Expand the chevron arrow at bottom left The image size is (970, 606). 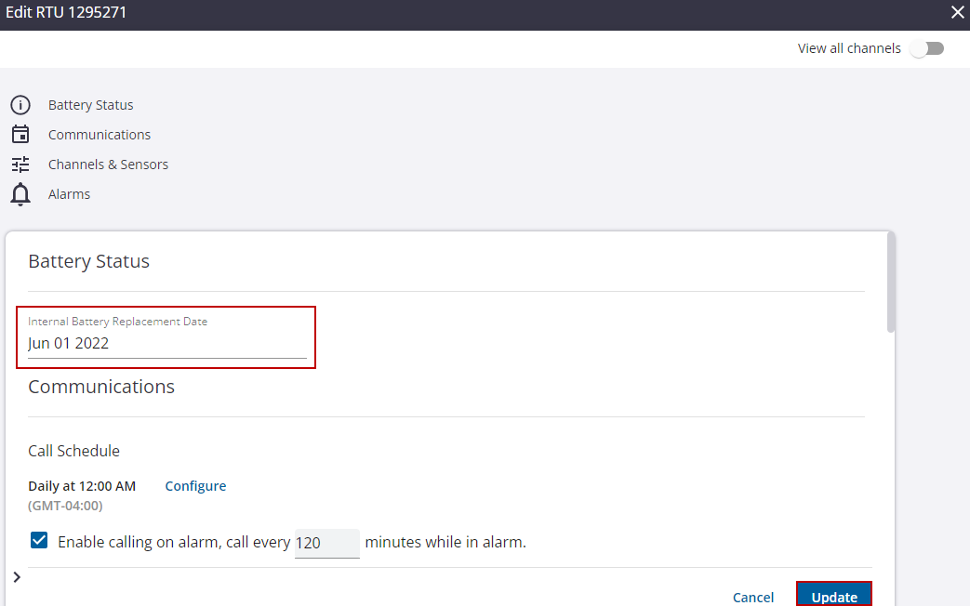coord(17,577)
